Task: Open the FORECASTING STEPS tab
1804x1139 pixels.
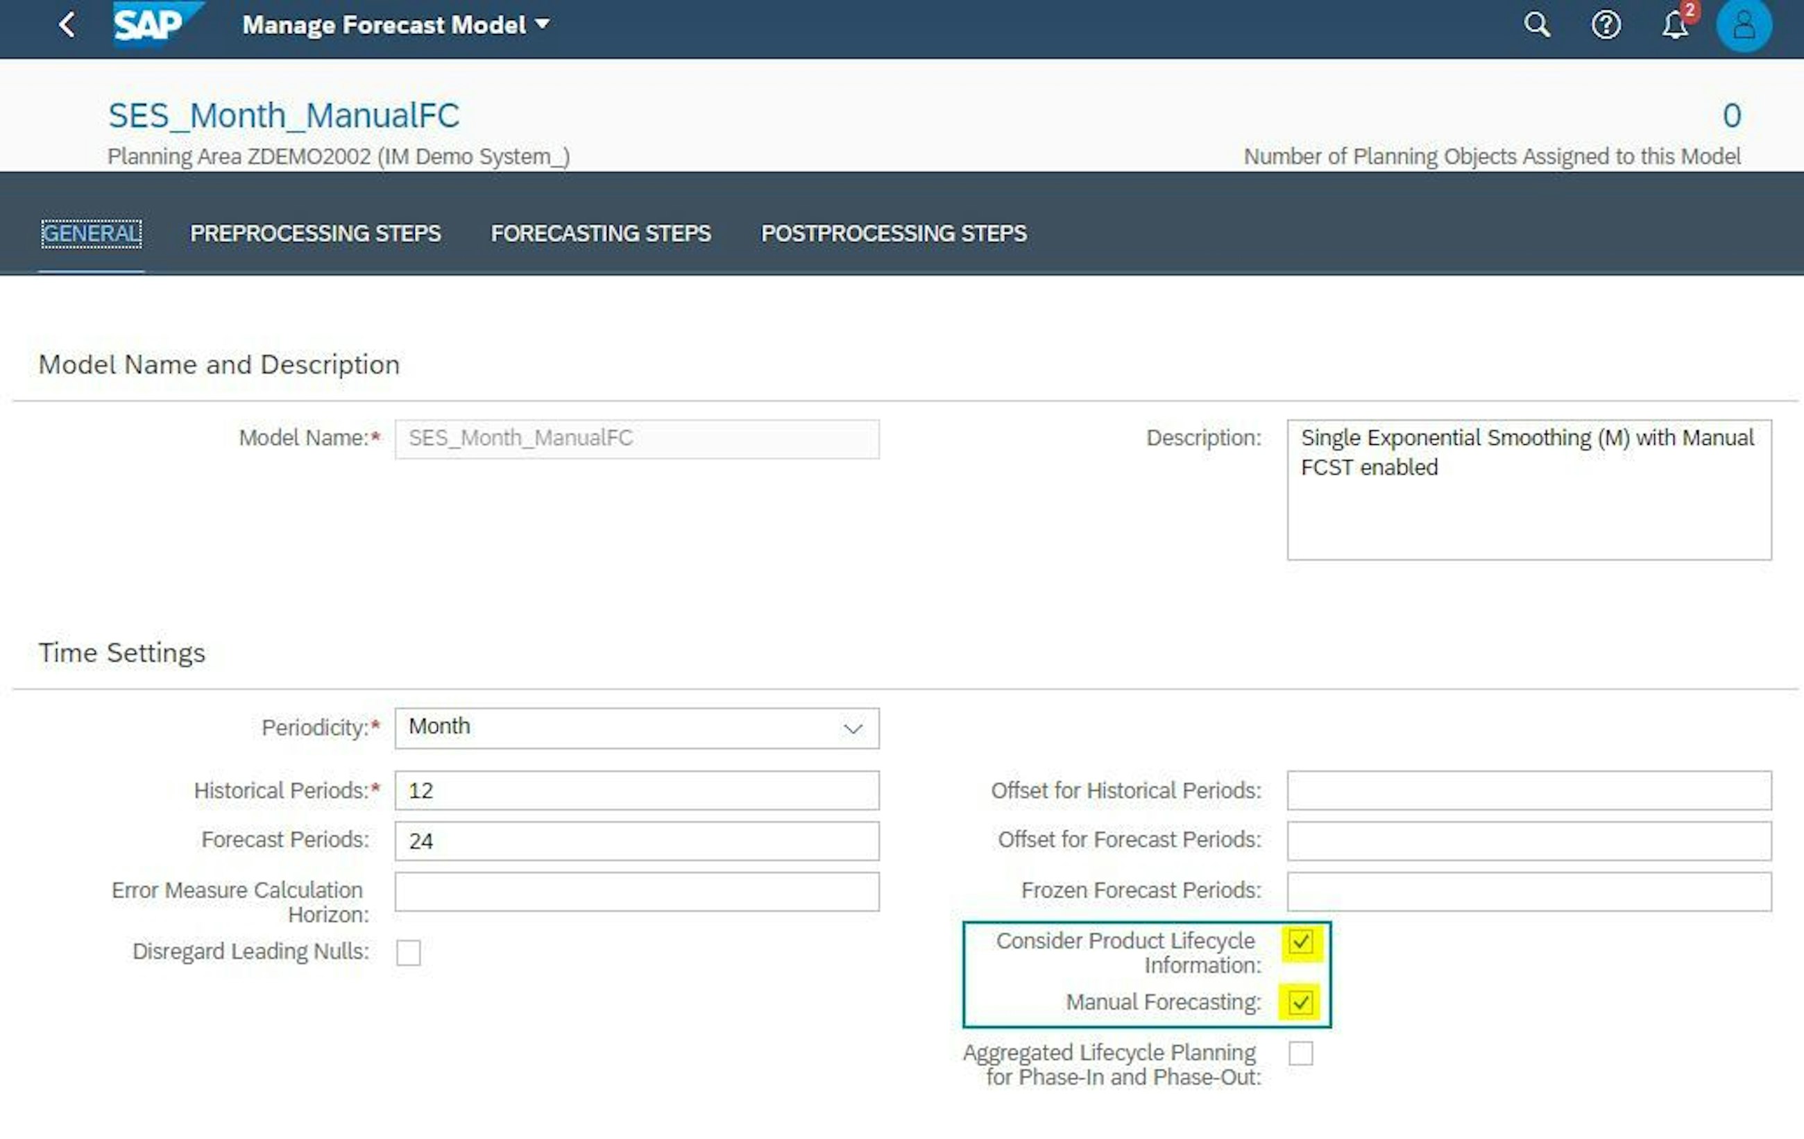Action: [600, 233]
